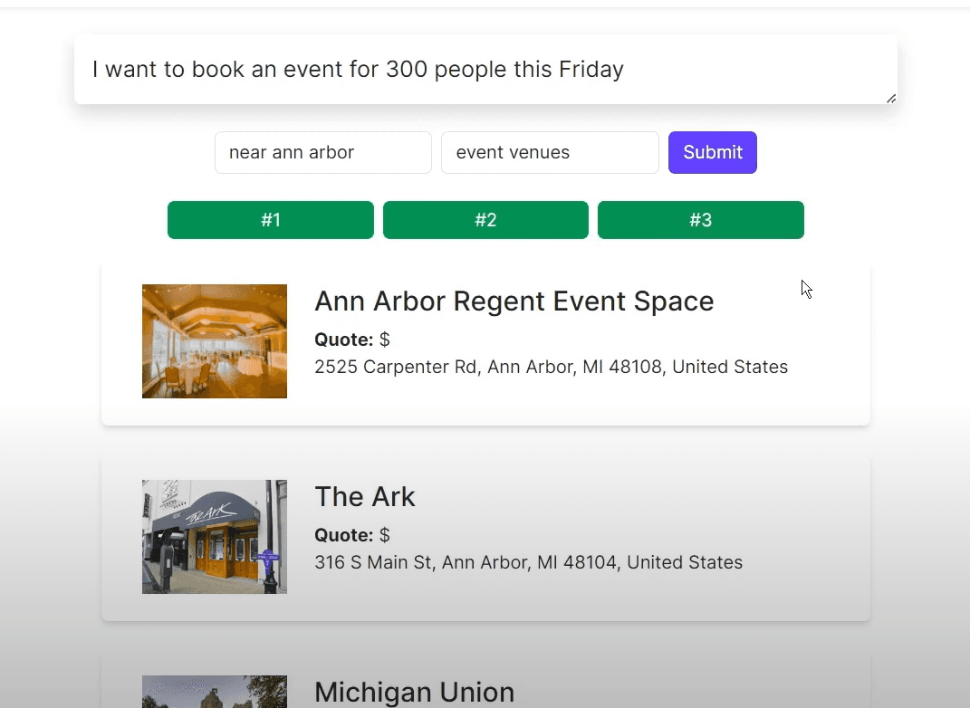The image size is (970, 708).
Task: Click the dollar sign in The Ark quote
Action: pyautogui.click(x=385, y=535)
